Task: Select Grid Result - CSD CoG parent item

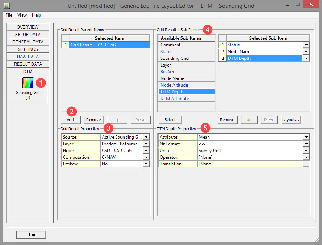Action: [109, 45]
